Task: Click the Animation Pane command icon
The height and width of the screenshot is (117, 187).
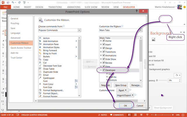Action: pos(40,44)
